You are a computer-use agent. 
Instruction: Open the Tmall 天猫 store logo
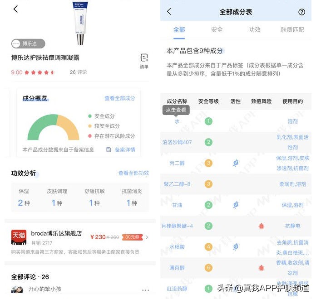pos(19,237)
